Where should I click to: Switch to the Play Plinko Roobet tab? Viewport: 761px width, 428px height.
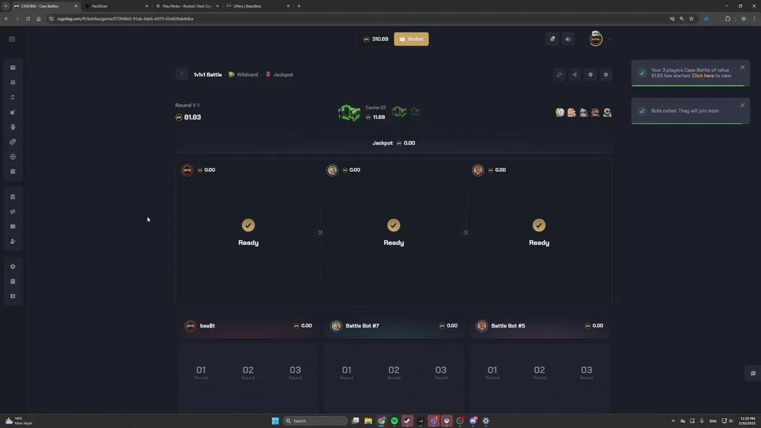(188, 6)
